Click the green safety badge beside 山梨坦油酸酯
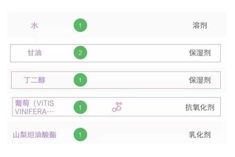235x157 pixels. click(x=80, y=135)
